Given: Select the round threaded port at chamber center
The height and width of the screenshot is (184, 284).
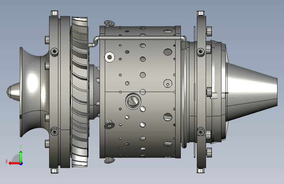Looking at the screenshot, I should [x=133, y=101].
